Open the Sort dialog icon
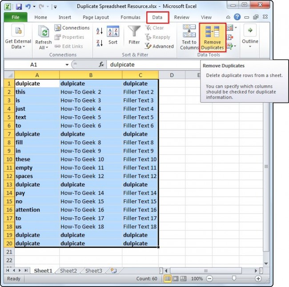The height and width of the screenshot is (287, 289). tap(113, 31)
